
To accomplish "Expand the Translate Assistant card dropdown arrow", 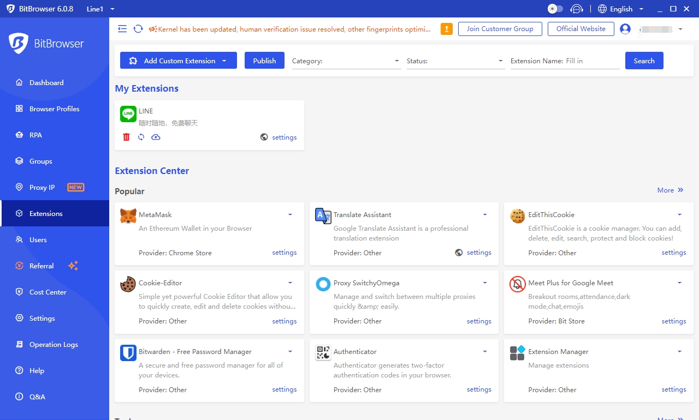I will pyautogui.click(x=485, y=214).
